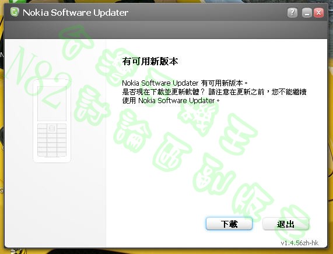Minimize the Nokia Software Updater window
Viewport: 333px width, 254px height.
coord(307,13)
